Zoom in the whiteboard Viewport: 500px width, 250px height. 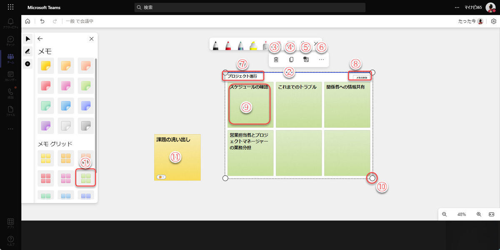coord(479,214)
